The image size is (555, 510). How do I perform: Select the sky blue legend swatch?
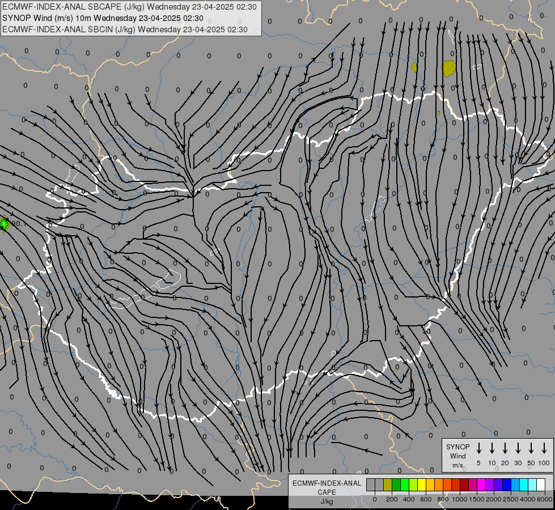point(515,484)
